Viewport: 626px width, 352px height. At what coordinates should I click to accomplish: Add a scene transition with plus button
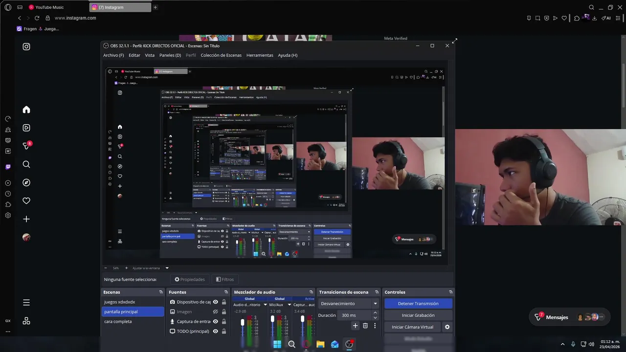coord(356,326)
